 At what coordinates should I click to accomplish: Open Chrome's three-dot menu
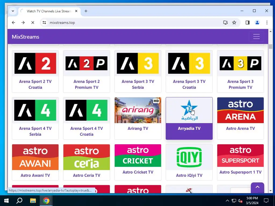[267, 23]
